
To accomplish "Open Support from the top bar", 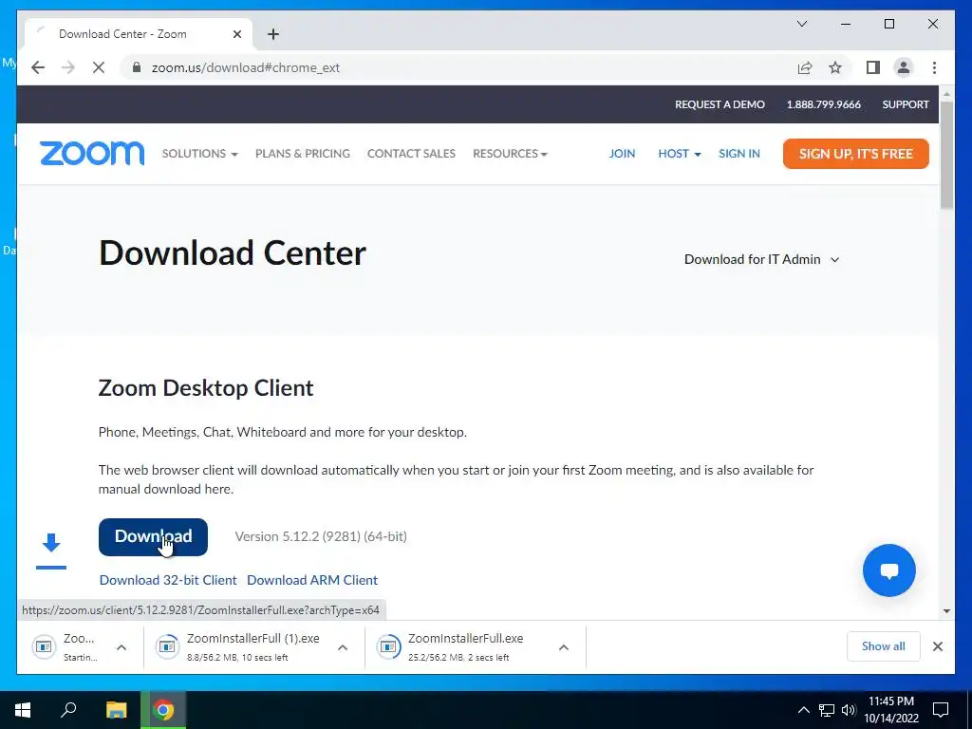I will pyautogui.click(x=906, y=104).
